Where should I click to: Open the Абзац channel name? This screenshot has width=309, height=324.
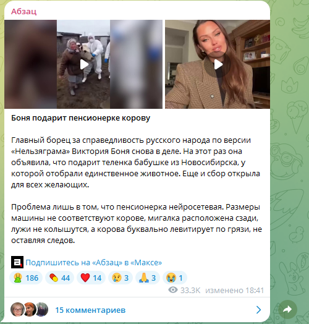click(23, 11)
